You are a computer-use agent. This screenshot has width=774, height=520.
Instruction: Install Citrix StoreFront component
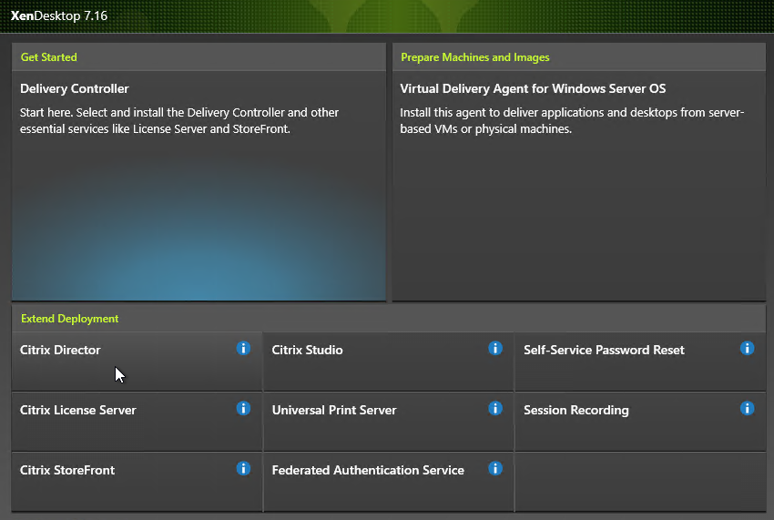tap(137, 482)
